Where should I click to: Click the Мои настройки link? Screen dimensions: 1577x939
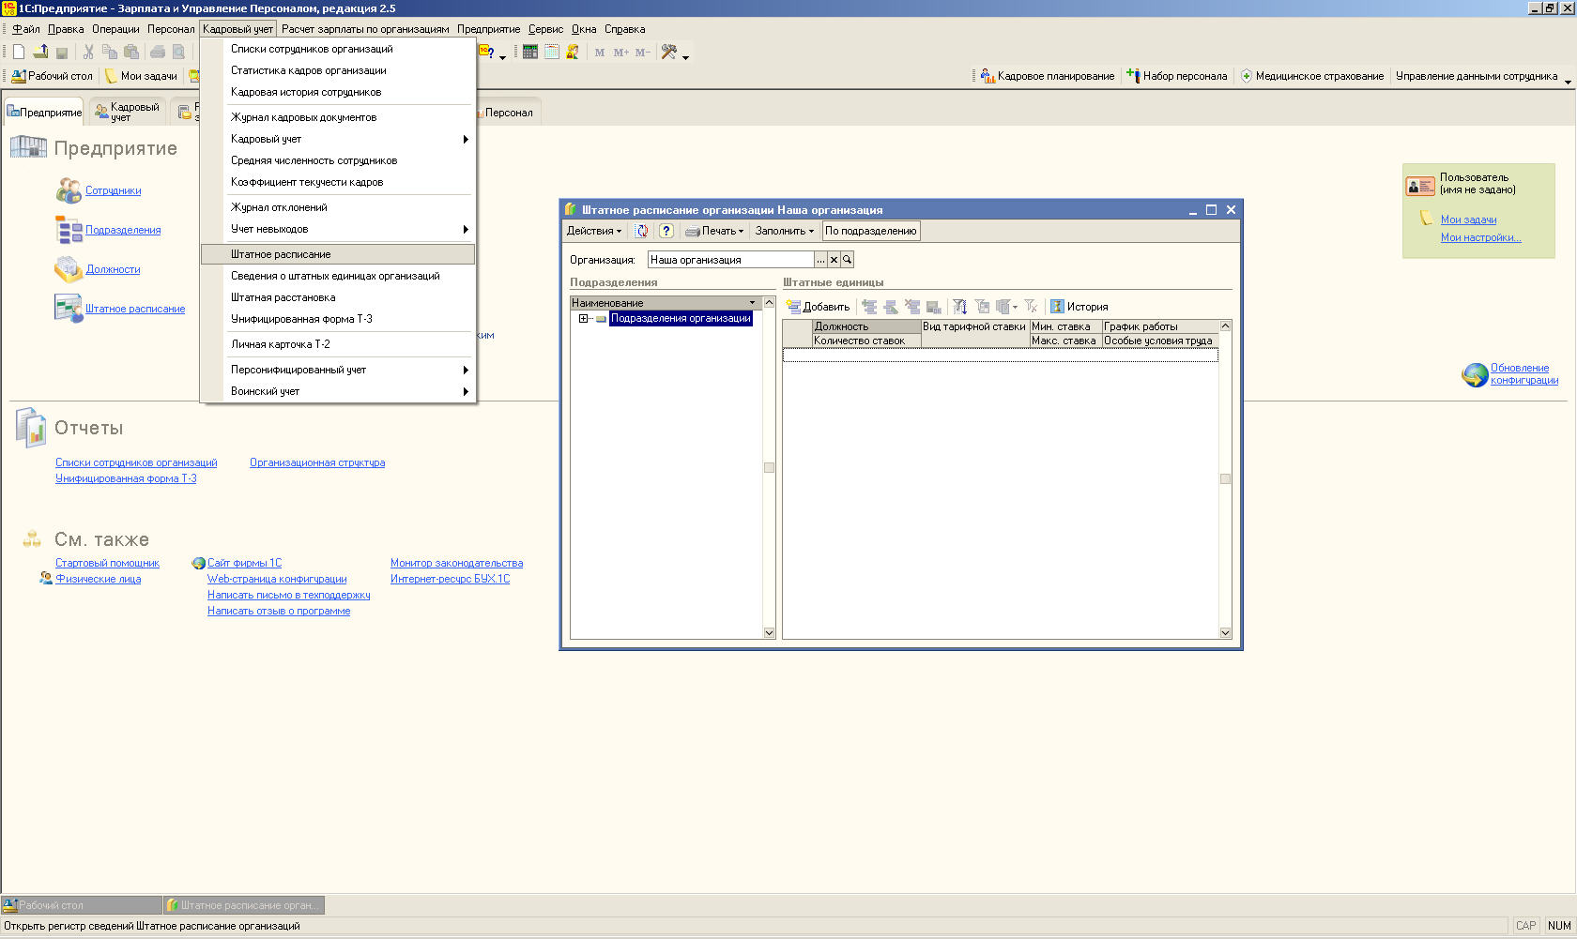1480,237
